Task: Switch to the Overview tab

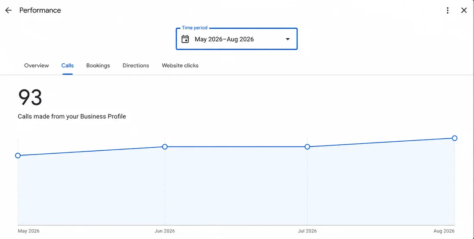Action: click(x=36, y=65)
